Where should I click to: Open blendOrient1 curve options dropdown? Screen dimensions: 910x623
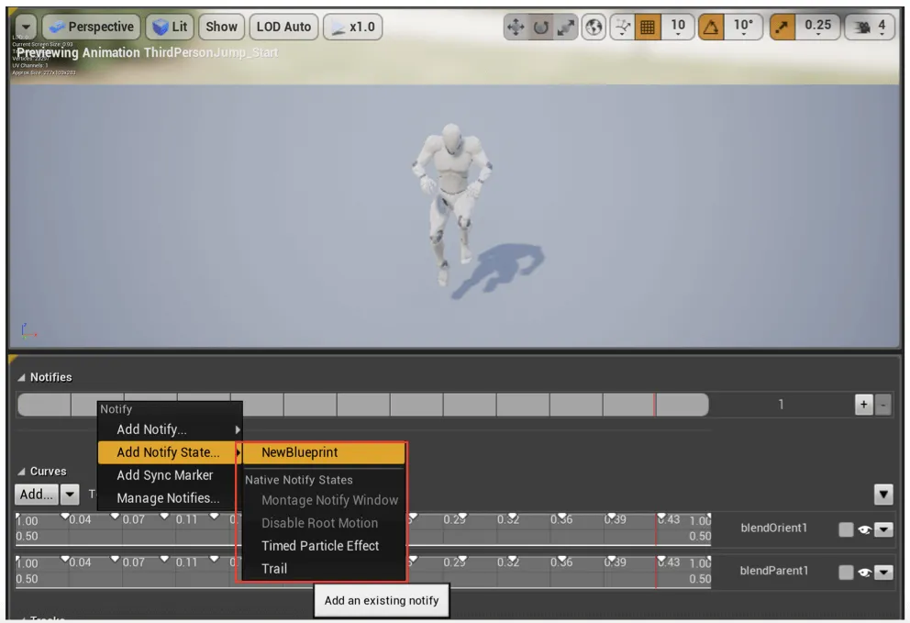tap(883, 528)
